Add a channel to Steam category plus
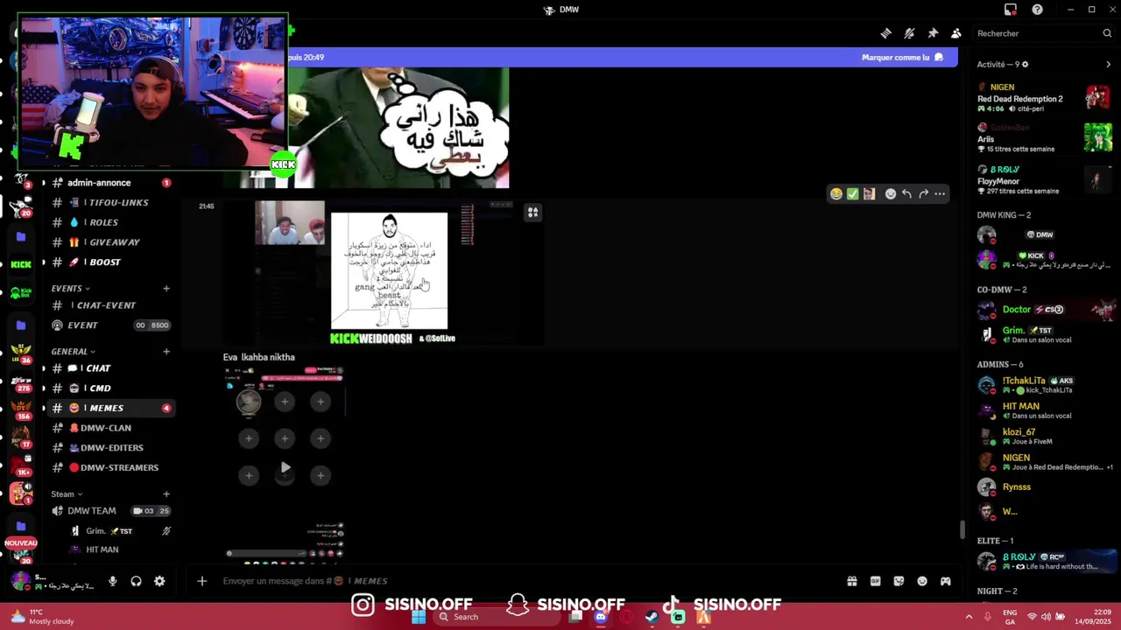Image resolution: width=1121 pixels, height=630 pixels. click(x=166, y=494)
